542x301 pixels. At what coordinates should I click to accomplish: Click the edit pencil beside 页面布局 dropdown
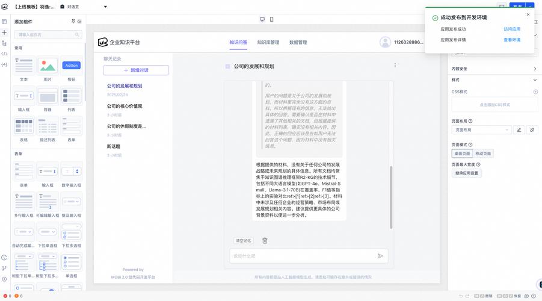[519, 130]
